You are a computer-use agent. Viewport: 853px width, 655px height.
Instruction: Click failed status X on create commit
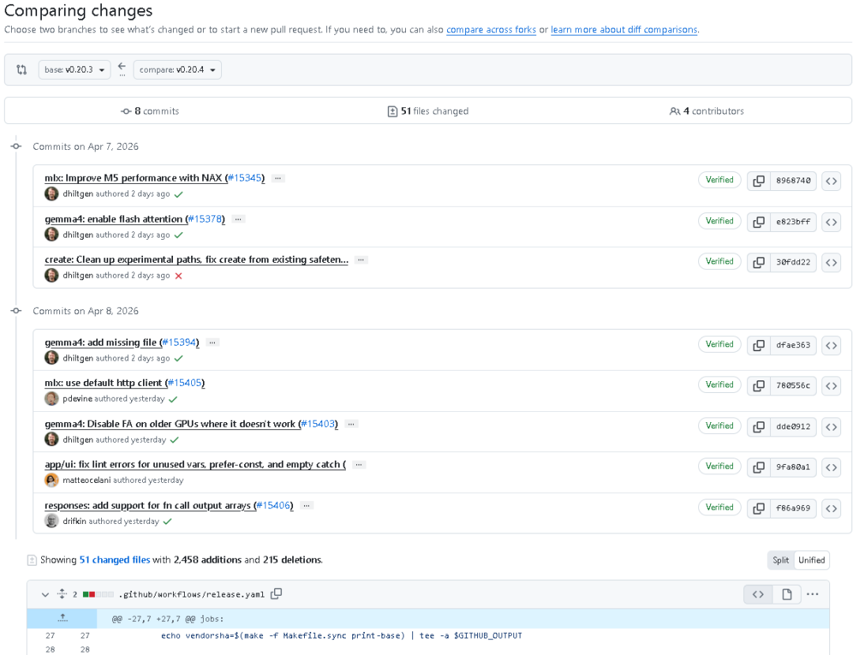(178, 275)
